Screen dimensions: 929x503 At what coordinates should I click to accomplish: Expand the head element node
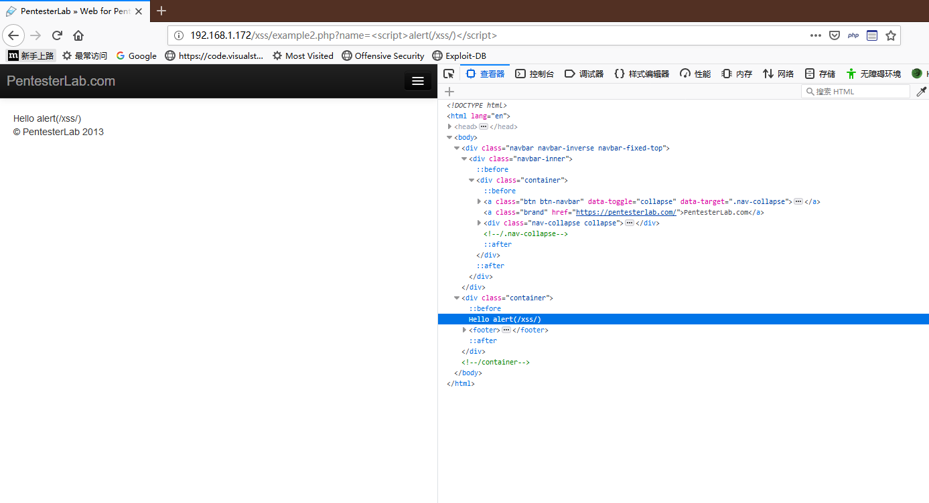[x=450, y=126]
